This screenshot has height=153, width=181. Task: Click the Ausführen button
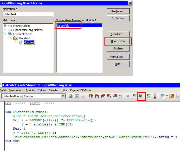[x=118, y=11]
